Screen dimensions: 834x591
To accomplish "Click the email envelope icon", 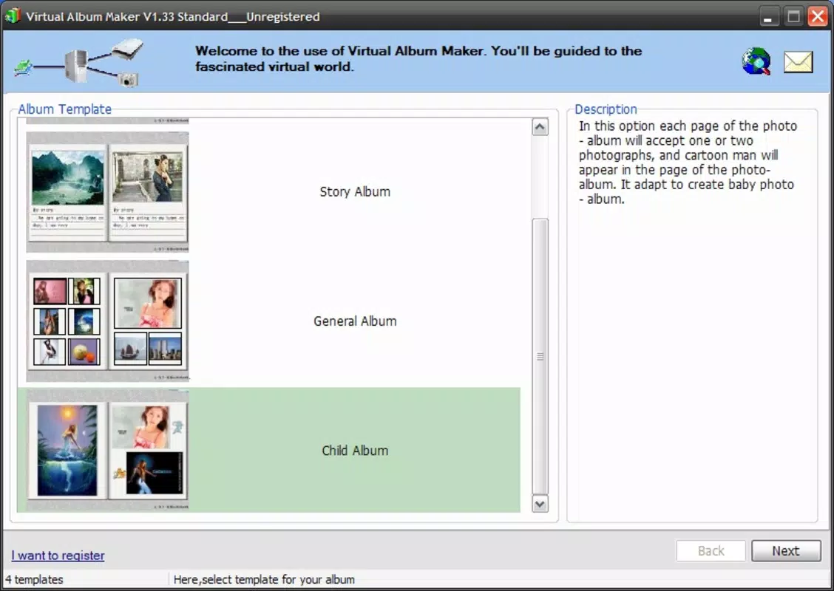I will coord(799,61).
